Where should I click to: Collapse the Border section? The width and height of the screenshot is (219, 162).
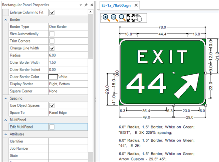[x=5, y=20]
